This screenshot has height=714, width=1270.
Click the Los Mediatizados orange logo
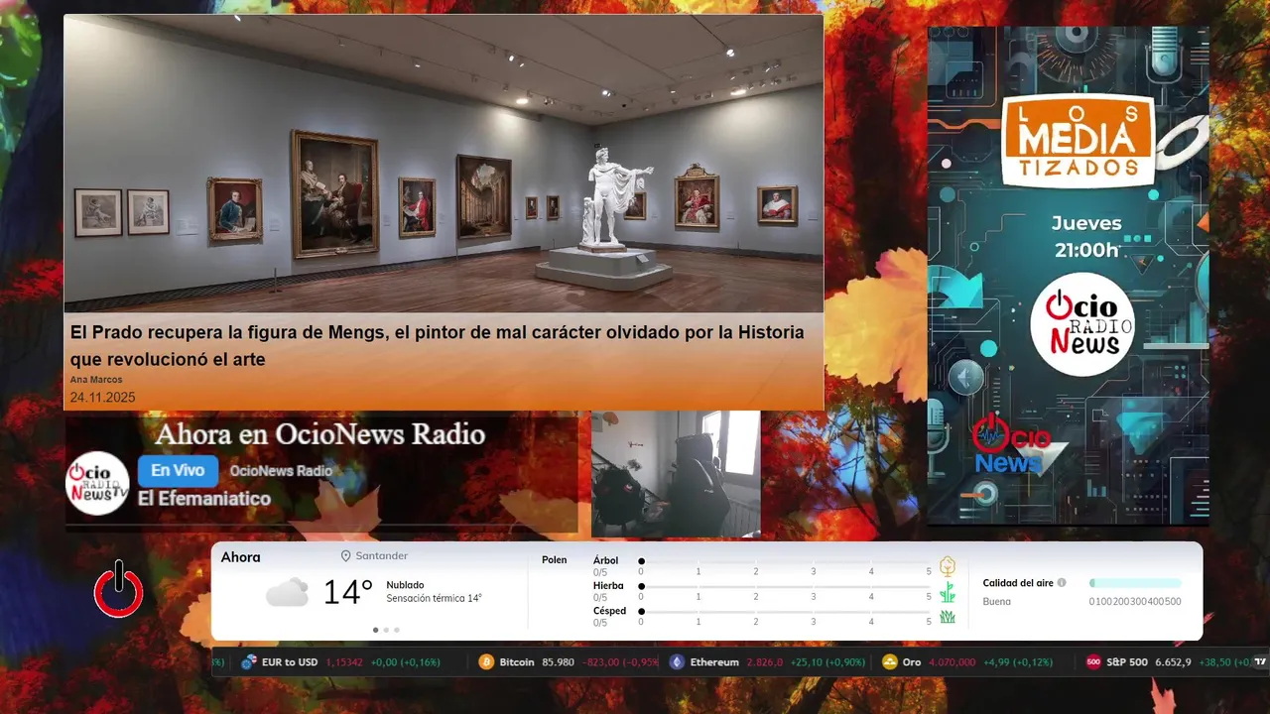[x=1079, y=141]
